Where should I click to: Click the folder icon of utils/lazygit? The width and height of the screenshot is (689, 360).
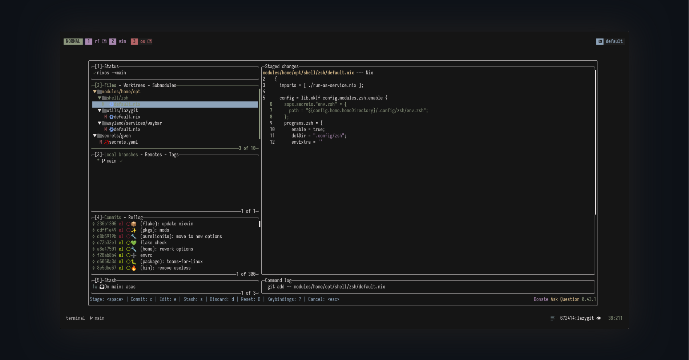104,111
